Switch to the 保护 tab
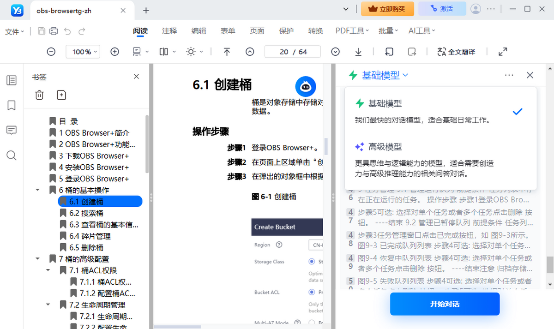This screenshot has width=554, height=329. pos(286,31)
